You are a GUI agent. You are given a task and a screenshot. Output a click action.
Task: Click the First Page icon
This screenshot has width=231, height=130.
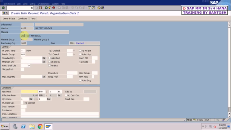point(73,8)
